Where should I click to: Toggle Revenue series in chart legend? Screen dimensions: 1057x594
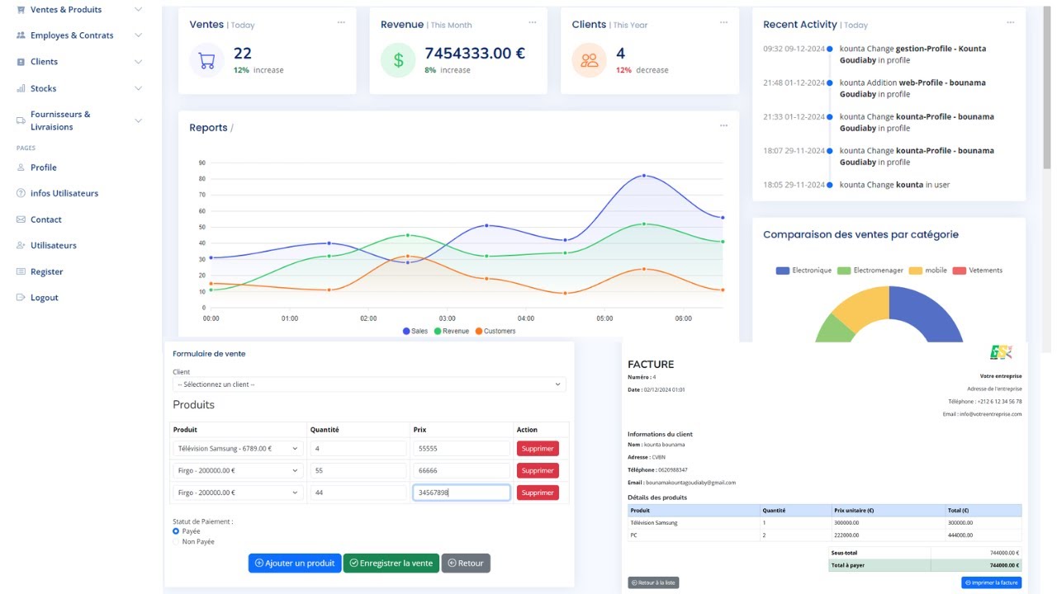[x=451, y=331]
